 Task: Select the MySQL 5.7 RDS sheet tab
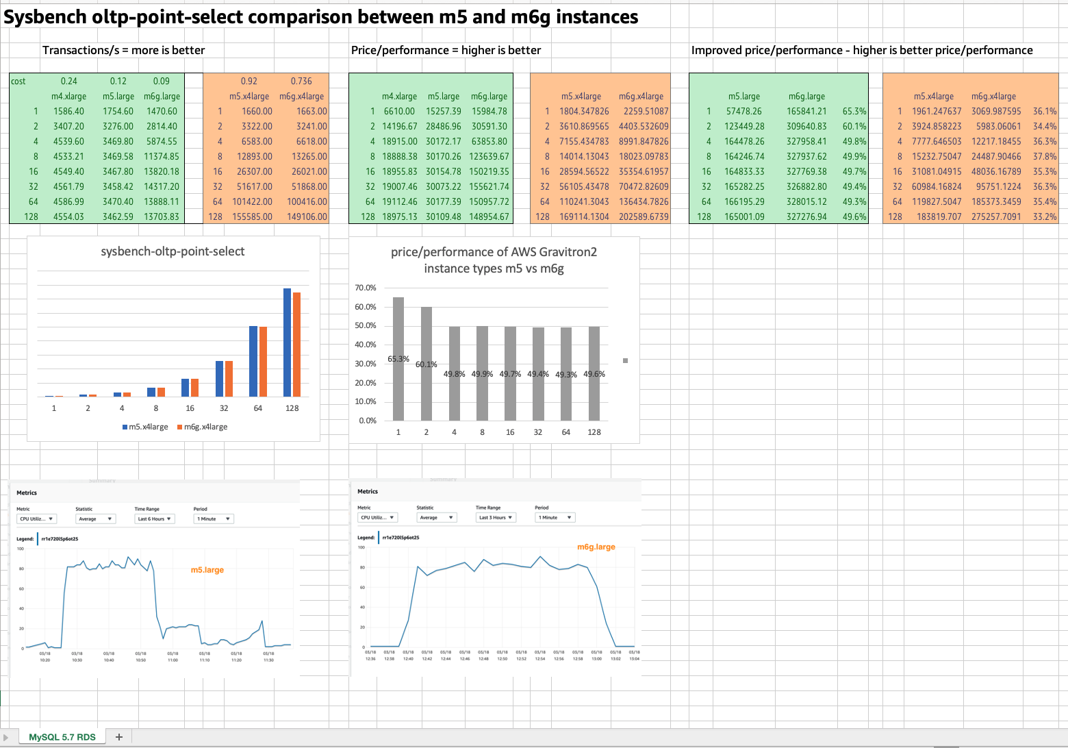(62, 737)
